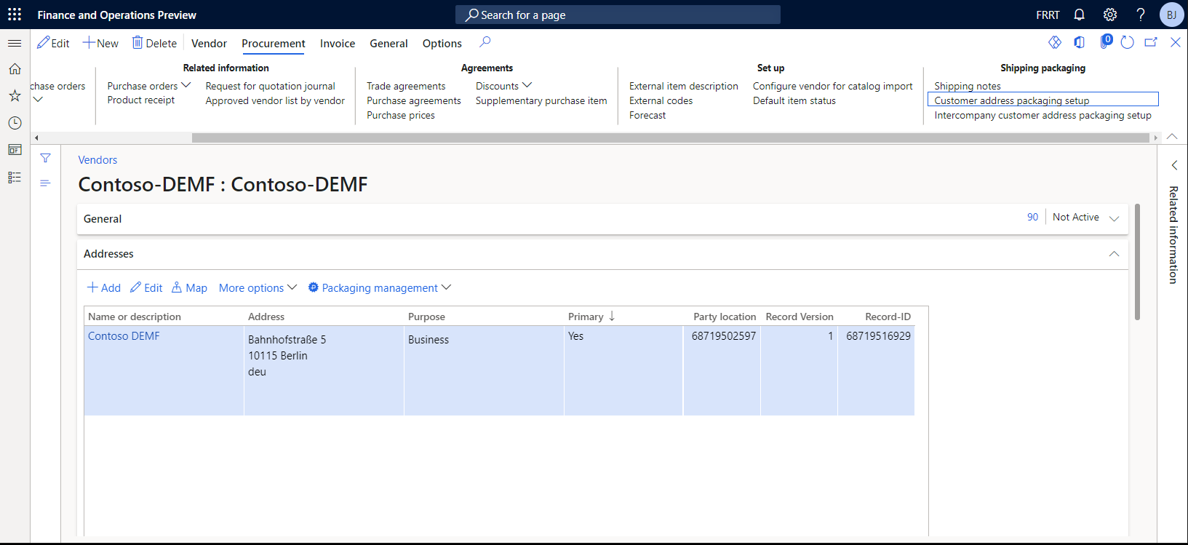Open External codes
This screenshot has width=1188, height=545.
pyautogui.click(x=661, y=100)
